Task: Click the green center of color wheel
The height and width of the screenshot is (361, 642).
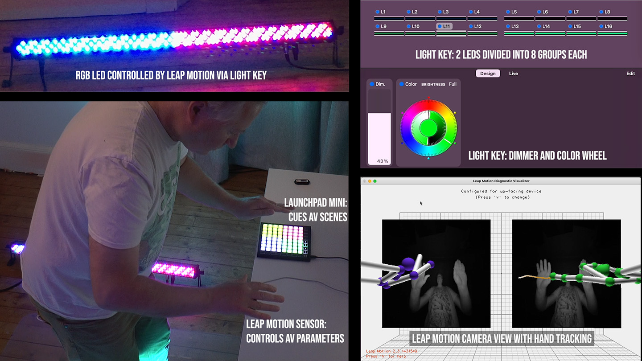Action: [x=428, y=128]
